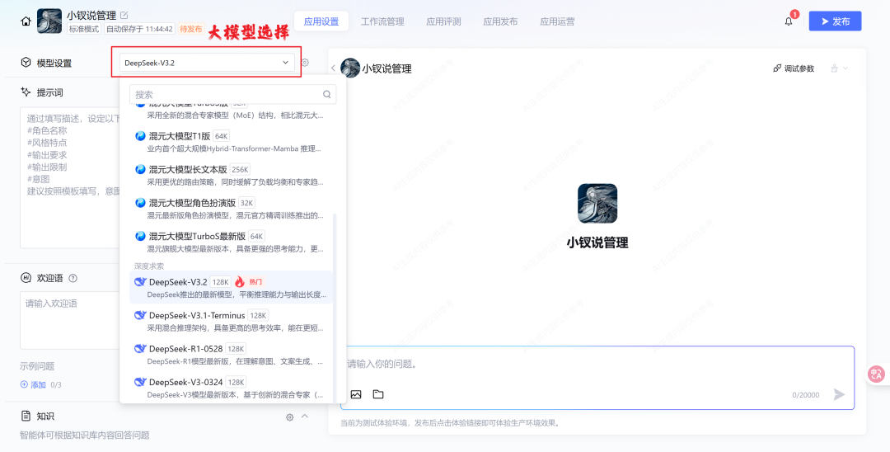Switch to the 工作流管理 tab
The width and height of the screenshot is (890, 452).
[382, 21]
